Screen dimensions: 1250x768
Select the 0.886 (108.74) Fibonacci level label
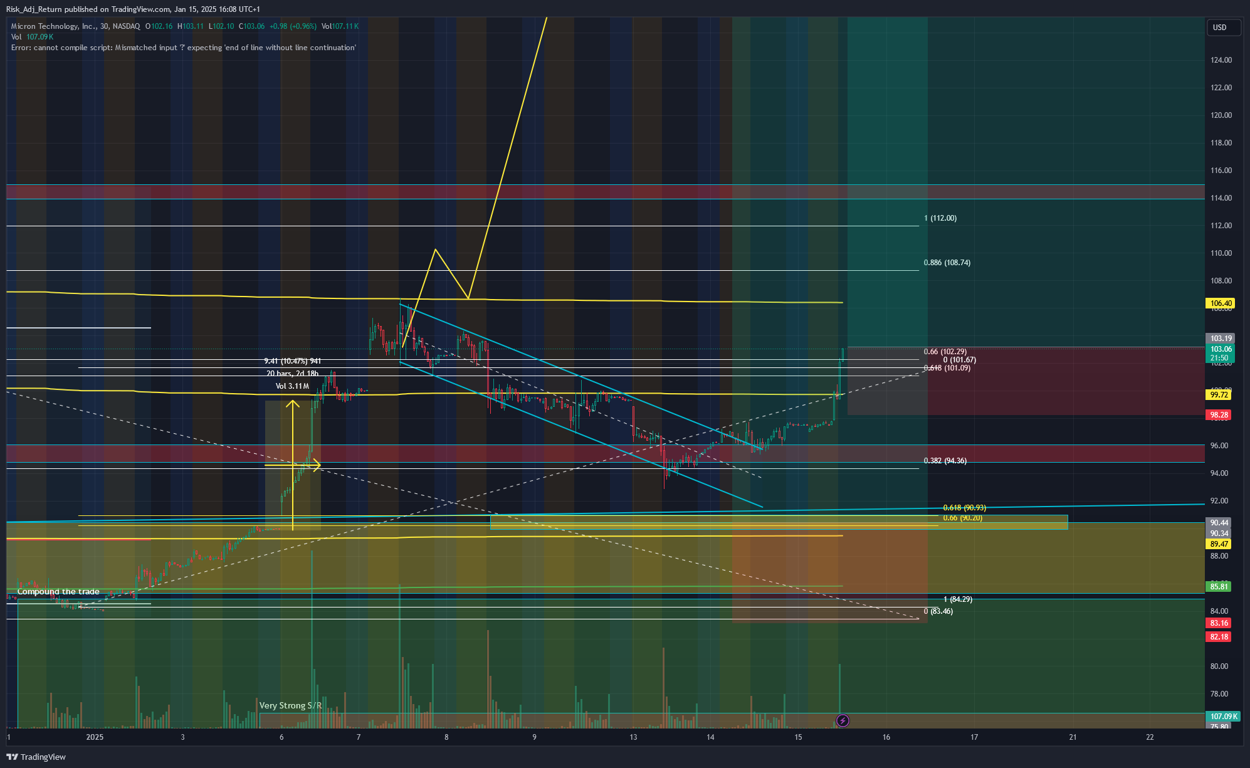(x=947, y=263)
